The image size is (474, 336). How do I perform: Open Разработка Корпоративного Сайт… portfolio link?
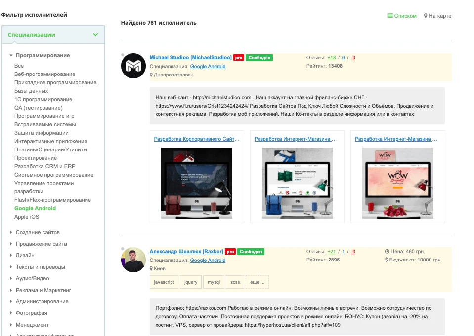pyautogui.click(x=197, y=139)
